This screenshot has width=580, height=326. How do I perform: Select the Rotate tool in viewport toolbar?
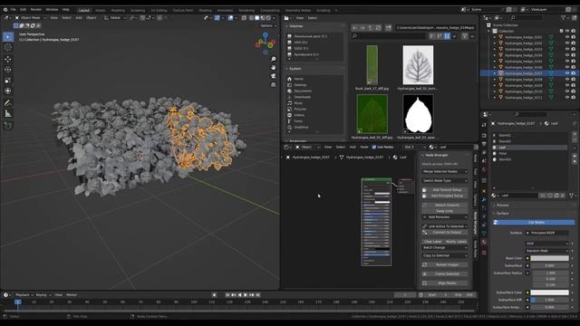tap(8, 70)
